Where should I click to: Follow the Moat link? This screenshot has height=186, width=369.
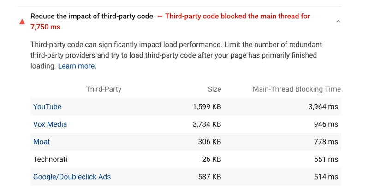pyautogui.click(x=42, y=142)
